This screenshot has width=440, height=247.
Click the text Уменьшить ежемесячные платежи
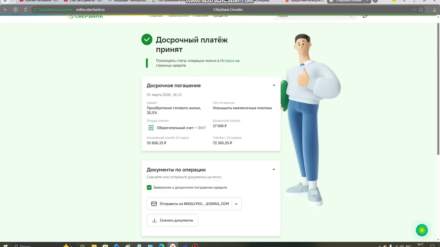coord(242,108)
